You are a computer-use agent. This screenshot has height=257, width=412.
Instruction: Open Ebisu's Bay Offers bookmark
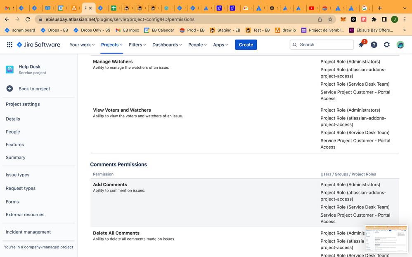pos(371,30)
